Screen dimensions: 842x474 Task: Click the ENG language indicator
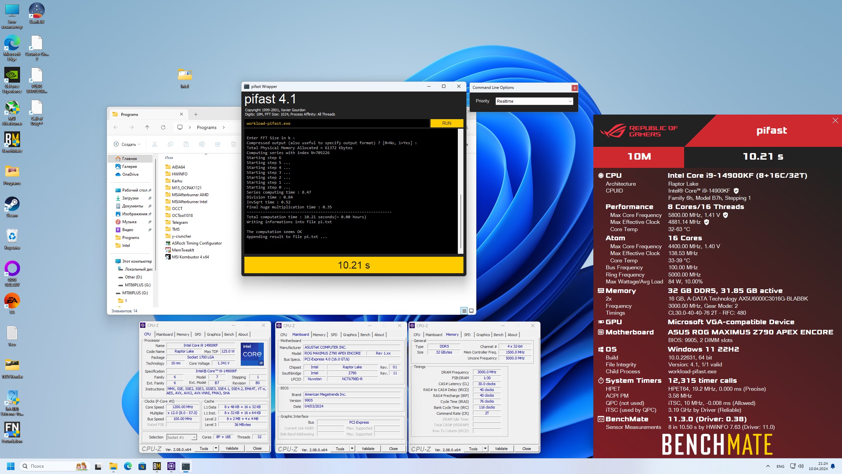point(780,466)
